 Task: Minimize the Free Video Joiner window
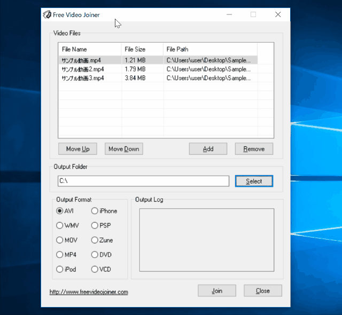point(229,14)
